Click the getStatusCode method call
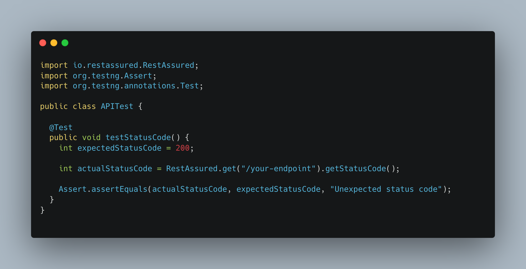 tap(355, 169)
